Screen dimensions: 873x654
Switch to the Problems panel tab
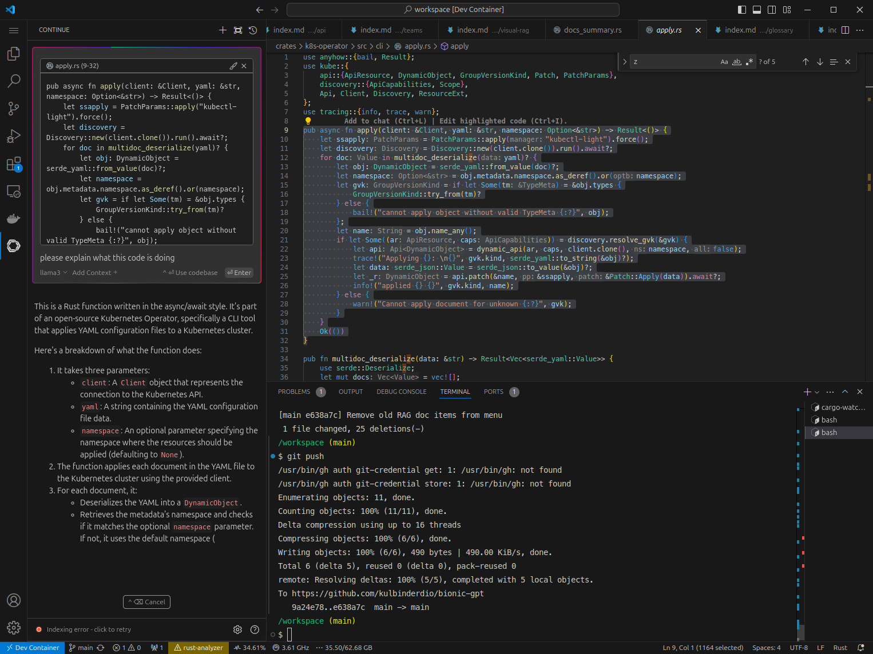294,392
